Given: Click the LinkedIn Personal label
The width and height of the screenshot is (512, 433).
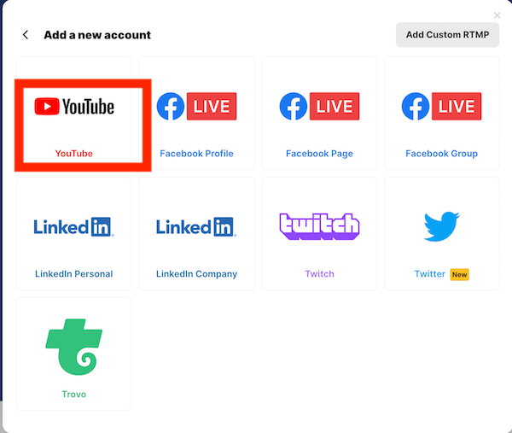Looking at the screenshot, I should [73, 274].
